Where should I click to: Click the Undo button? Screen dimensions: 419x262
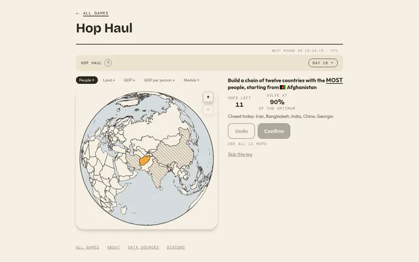242,131
